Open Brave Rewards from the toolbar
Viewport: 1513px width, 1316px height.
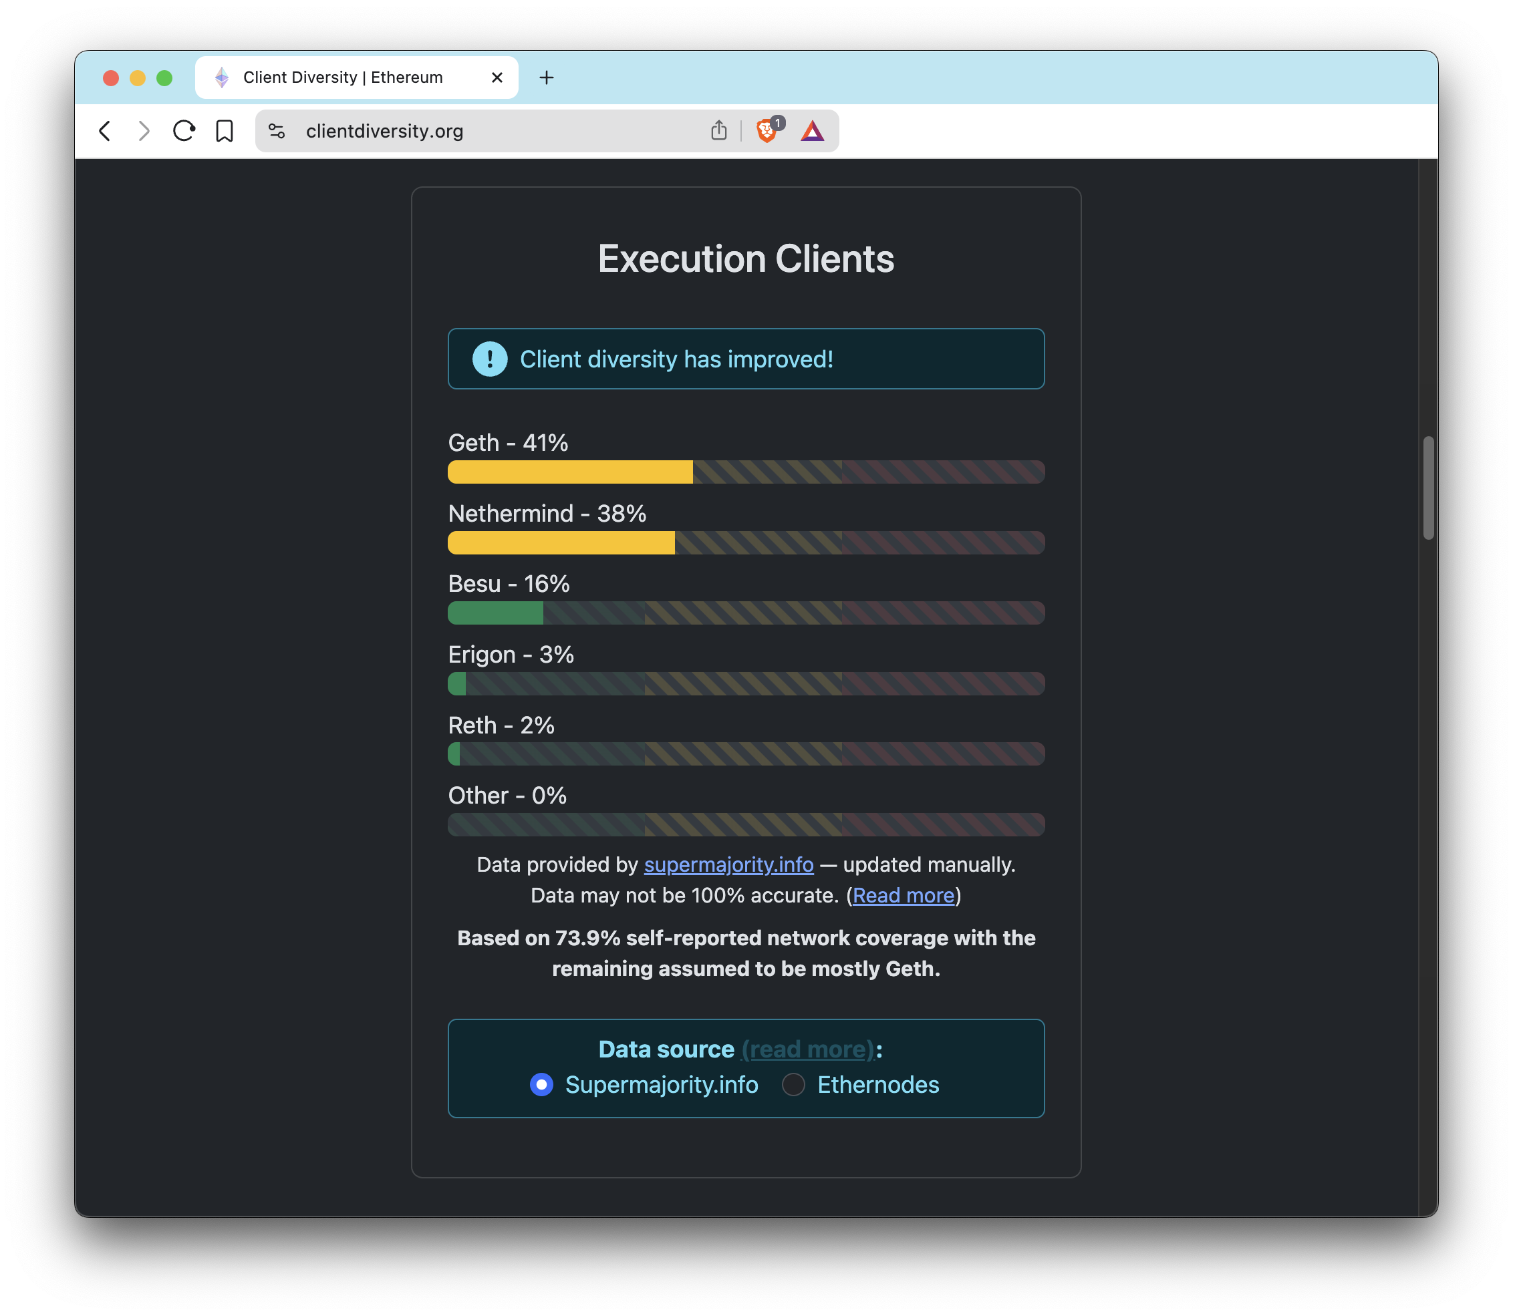tap(813, 131)
